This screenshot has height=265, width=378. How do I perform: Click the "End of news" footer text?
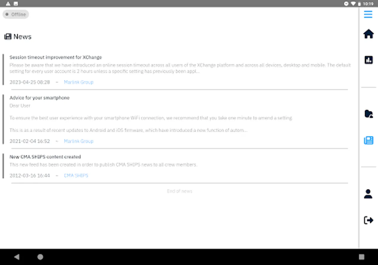click(179, 191)
